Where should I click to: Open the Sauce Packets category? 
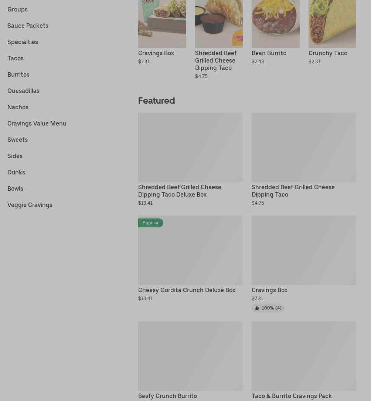[x=28, y=26]
